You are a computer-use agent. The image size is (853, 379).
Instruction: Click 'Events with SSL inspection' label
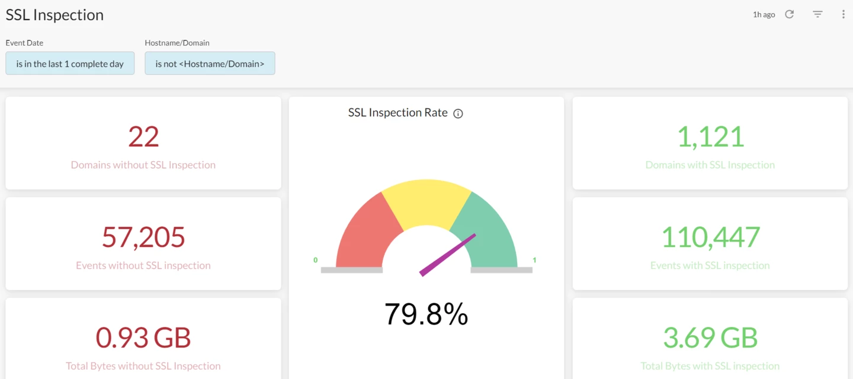pos(710,265)
